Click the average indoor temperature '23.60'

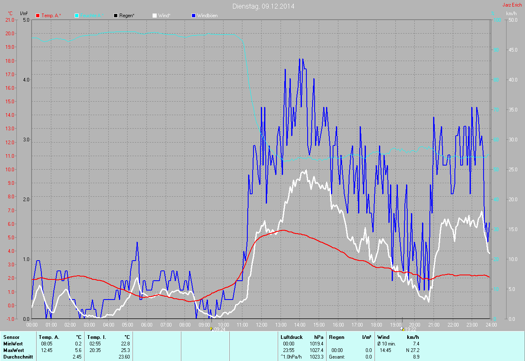123,357
